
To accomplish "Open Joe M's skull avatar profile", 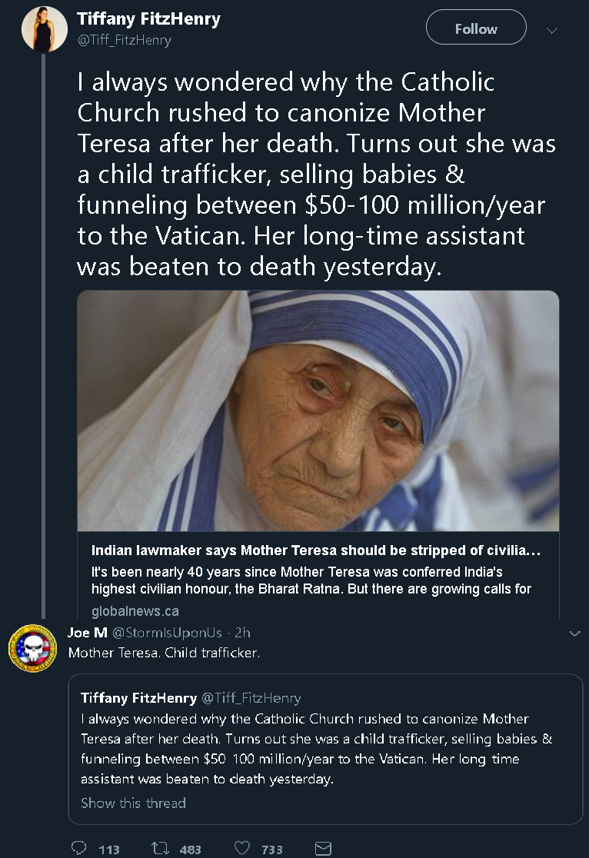I will [32, 647].
